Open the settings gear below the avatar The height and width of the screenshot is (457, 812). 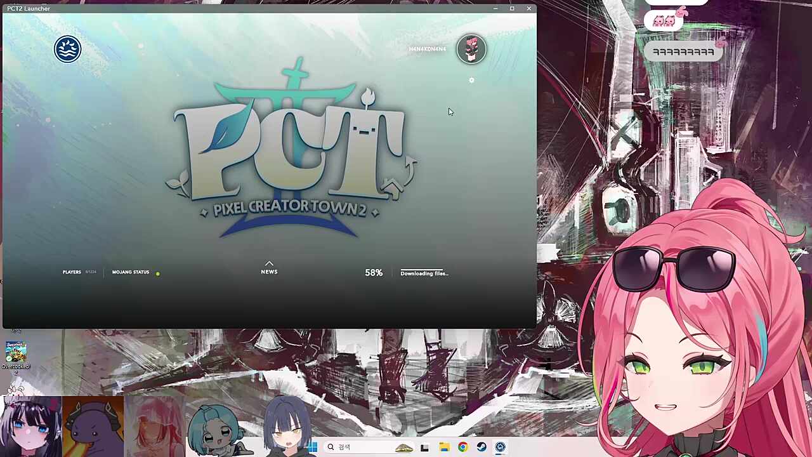click(x=471, y=81)
